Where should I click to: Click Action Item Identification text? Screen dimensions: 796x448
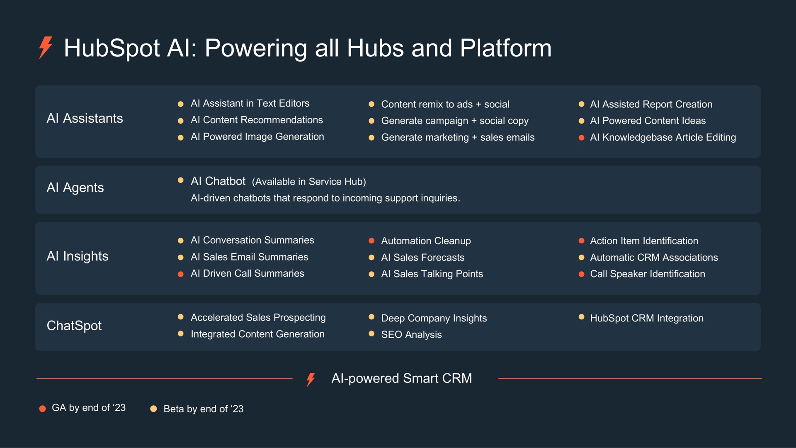(644, 241)
